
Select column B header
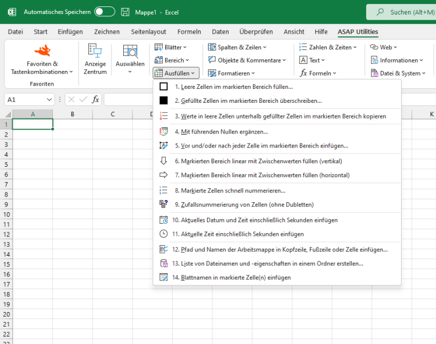click(73, 114)
